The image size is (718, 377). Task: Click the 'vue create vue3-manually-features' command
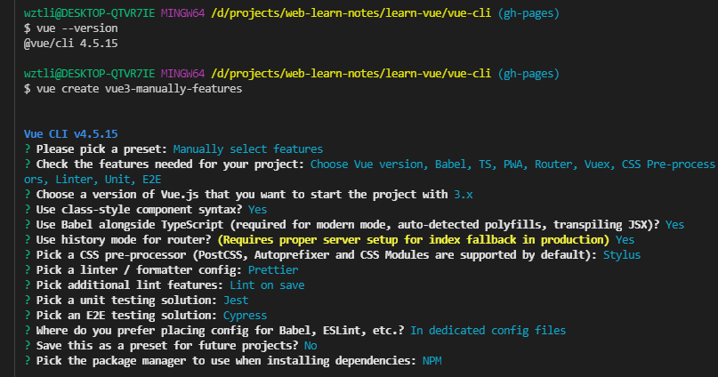click(139, 89)
